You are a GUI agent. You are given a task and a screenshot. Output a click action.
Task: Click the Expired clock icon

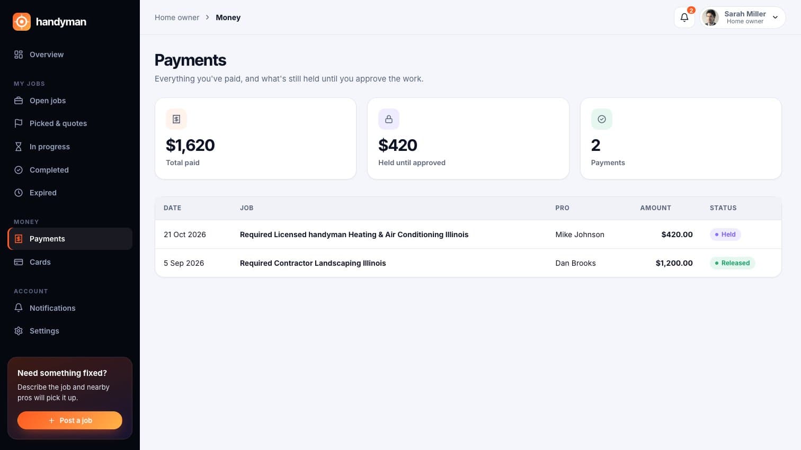(19, 193)
